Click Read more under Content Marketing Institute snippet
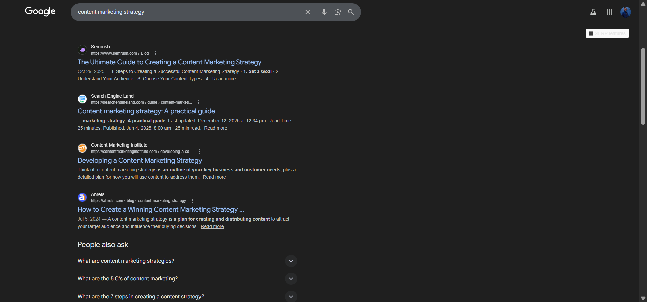 click(214, 177)
